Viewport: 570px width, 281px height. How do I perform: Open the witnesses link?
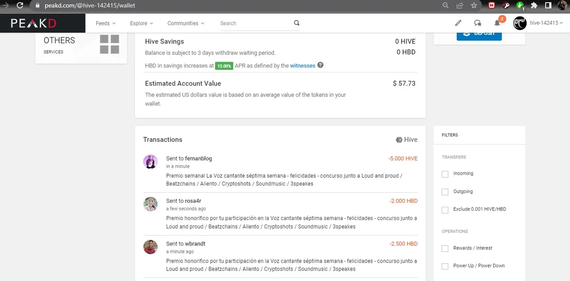(303, 65)
